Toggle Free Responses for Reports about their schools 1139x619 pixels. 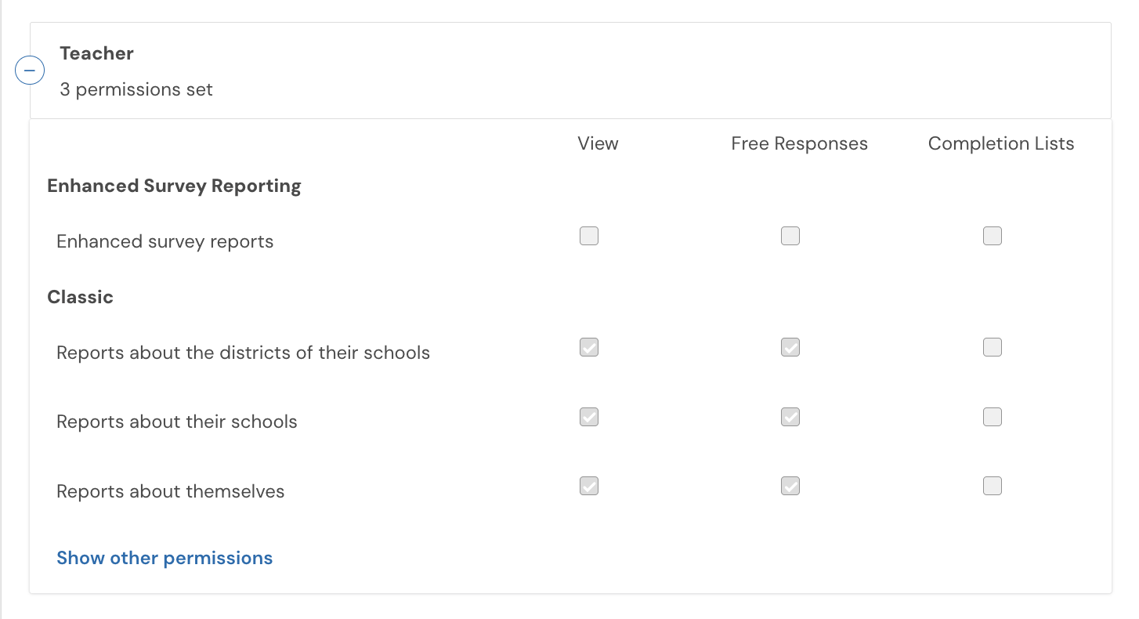click(x=790, y=417)
